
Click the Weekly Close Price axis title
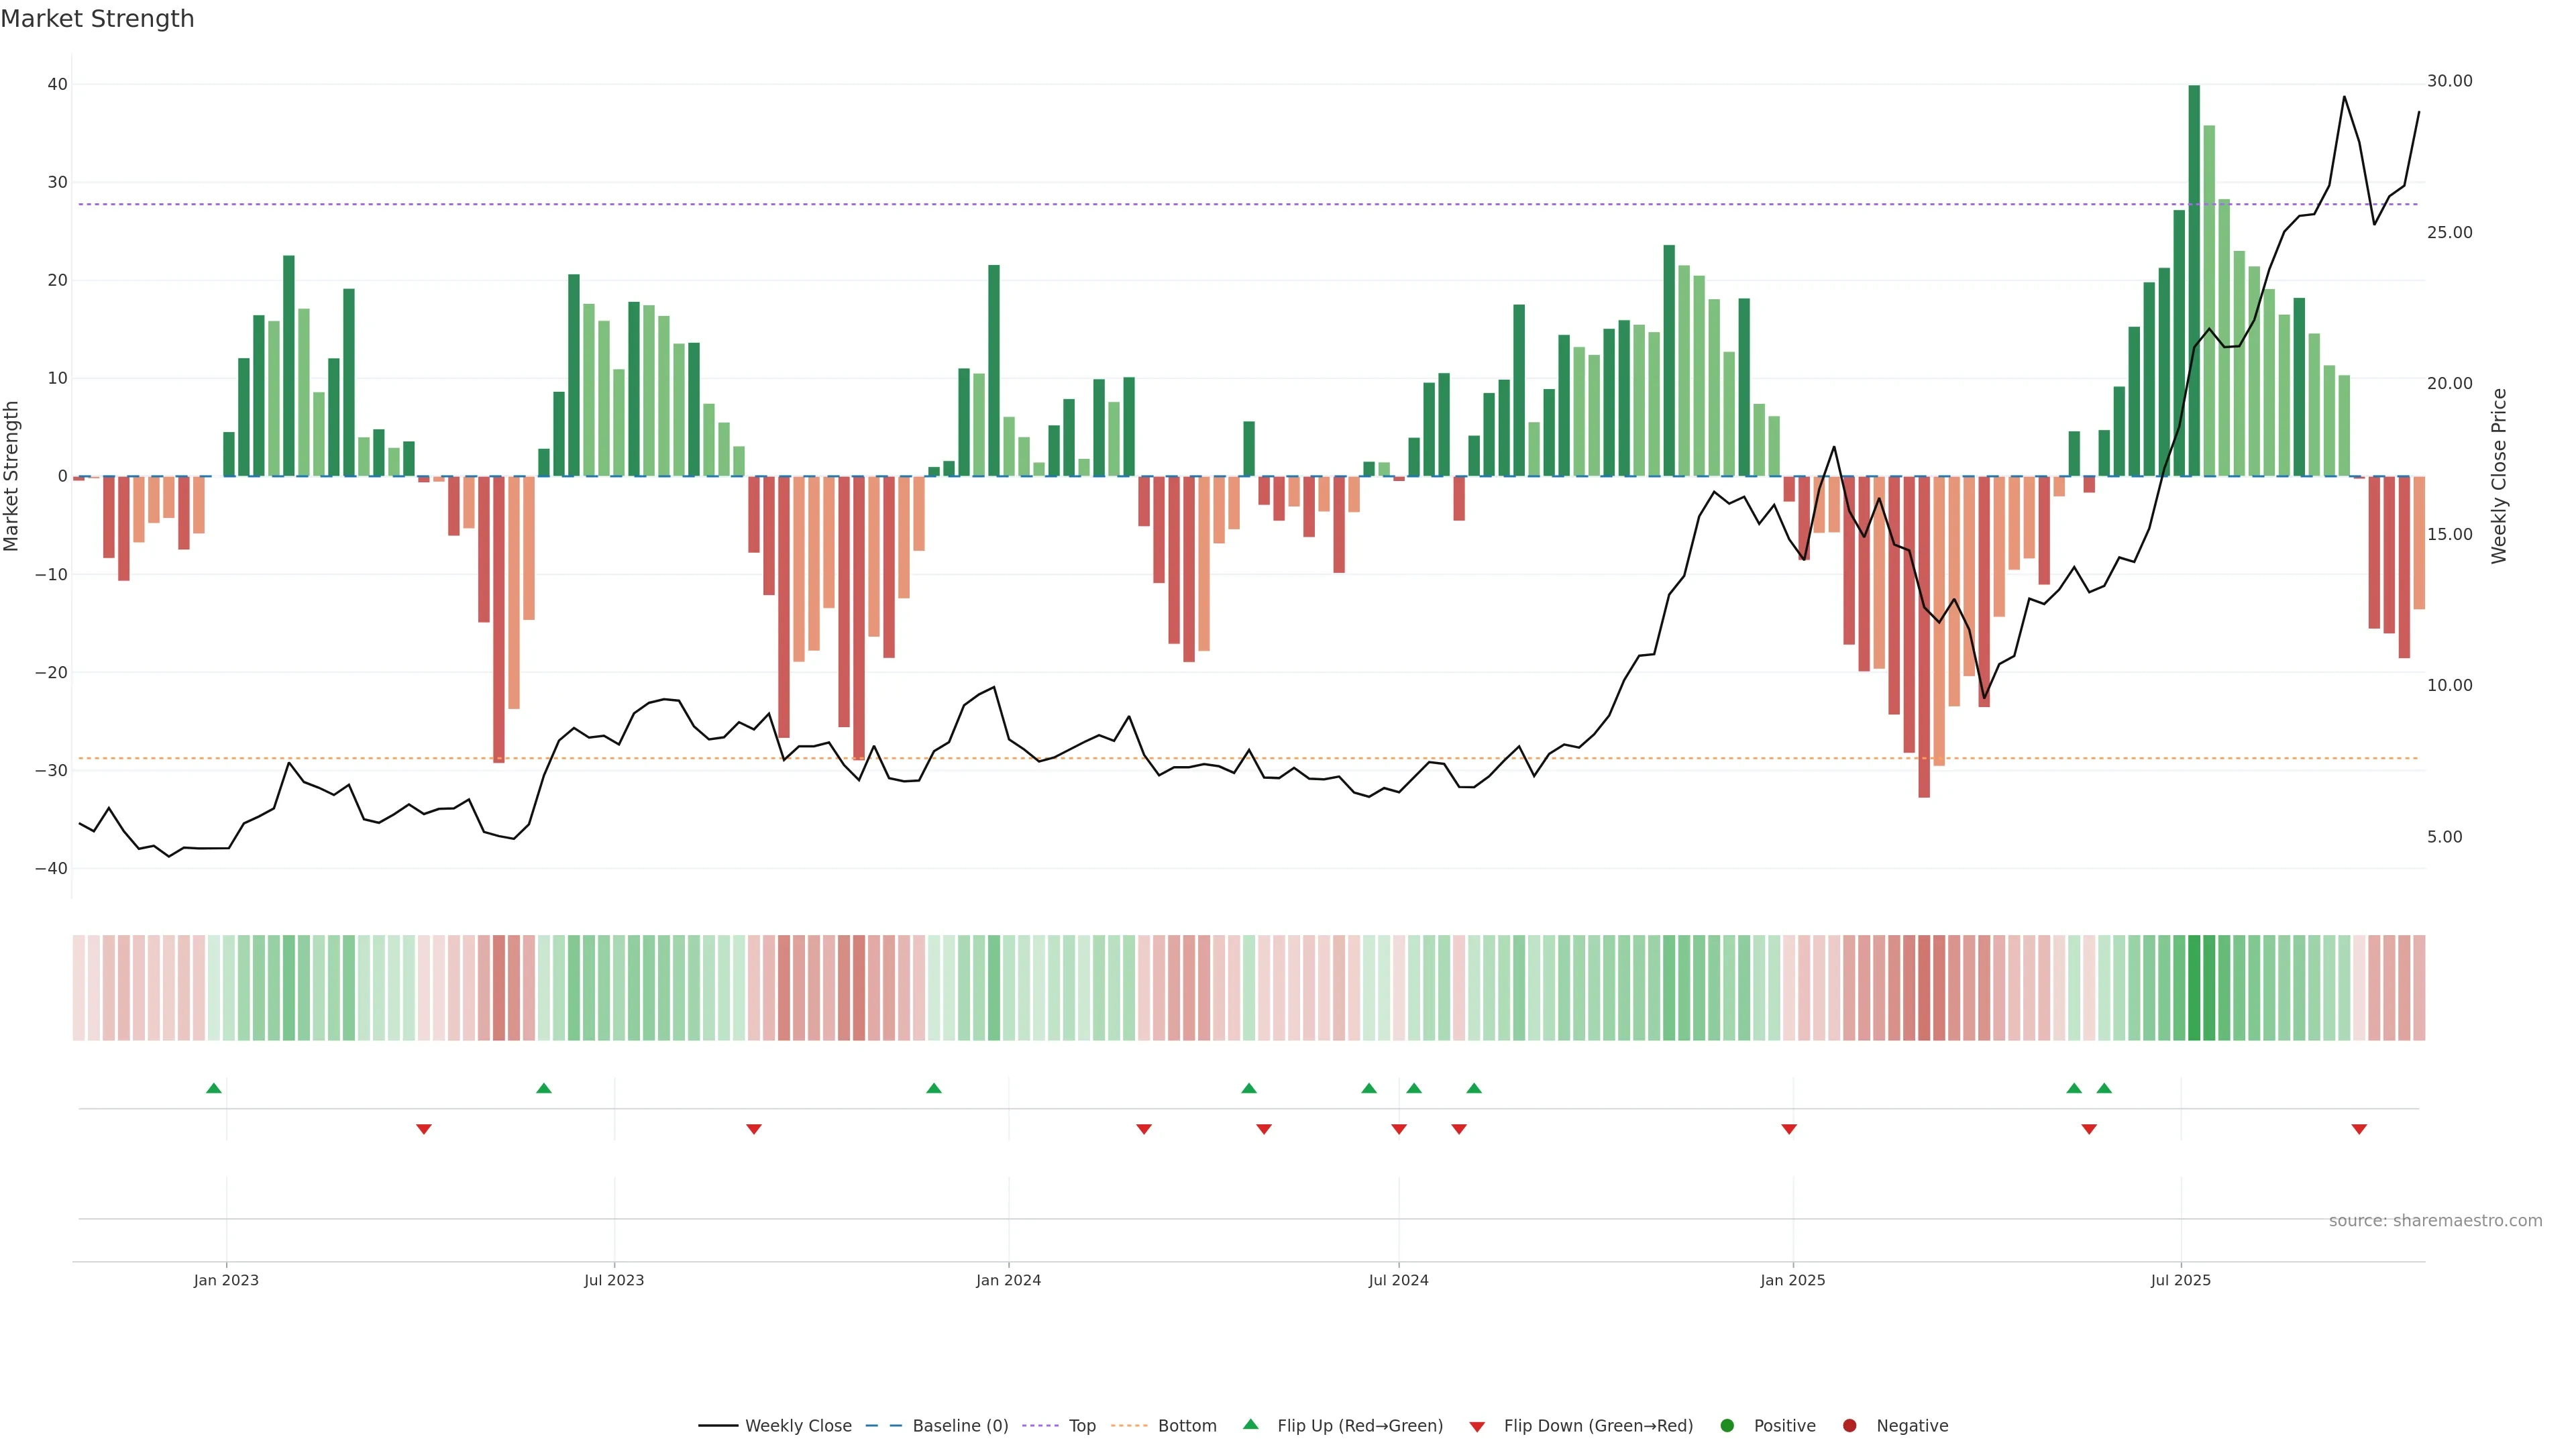tap(2499, 476)
